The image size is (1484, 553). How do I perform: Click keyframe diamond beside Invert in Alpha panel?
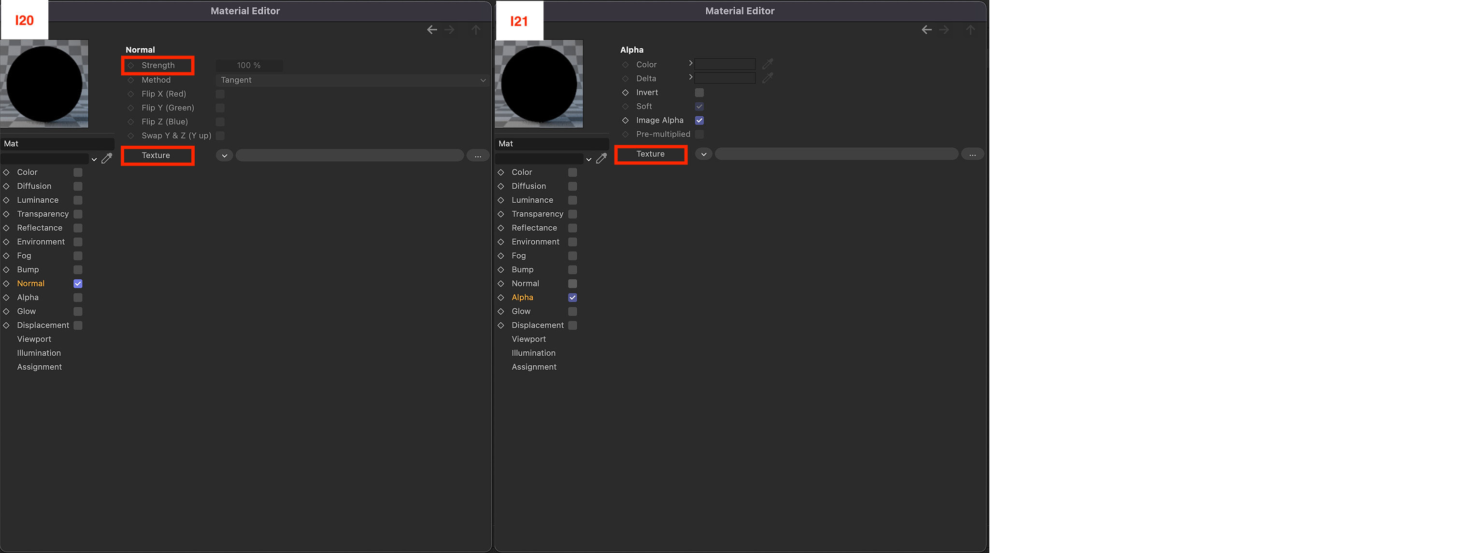tap(626, 93)
